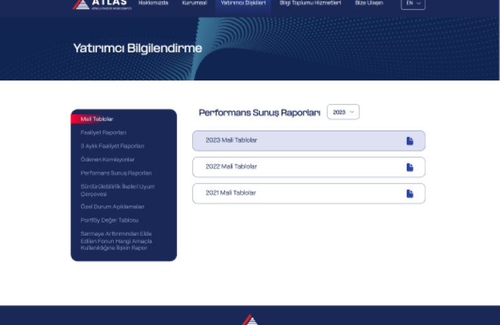This screenshot has height=325, width=500.
Task: Open 3 Aylık Faaliyet Raporları
Action: (112, 146)
